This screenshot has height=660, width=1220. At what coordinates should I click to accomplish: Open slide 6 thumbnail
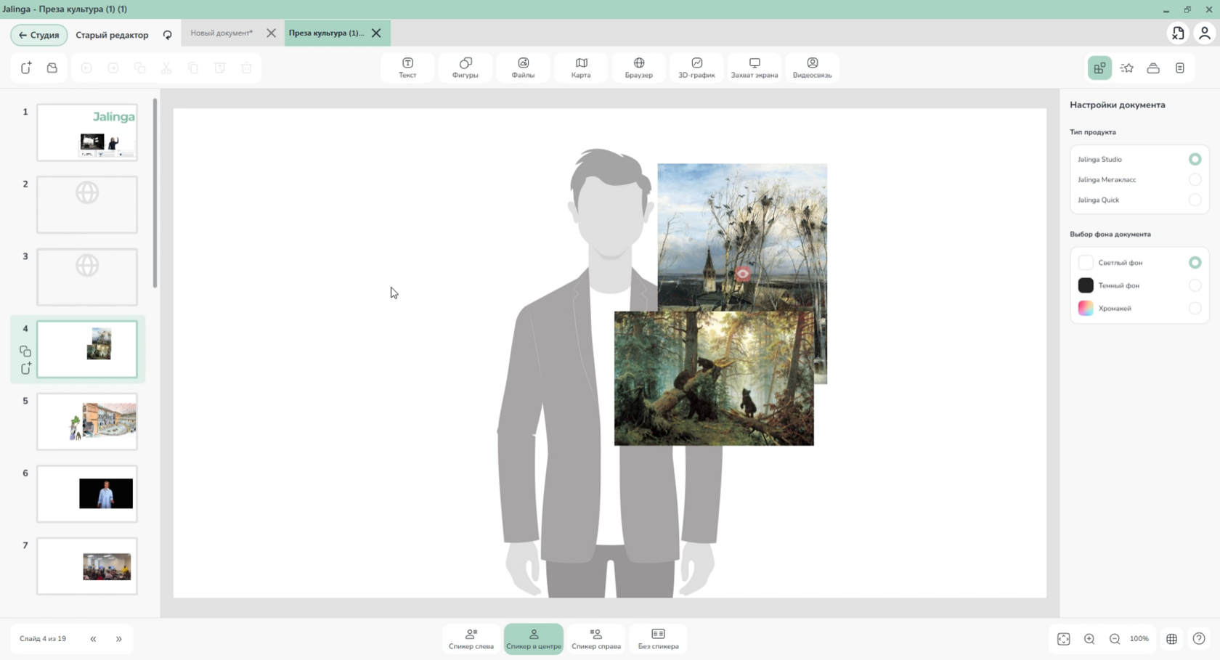pos(87,494)
